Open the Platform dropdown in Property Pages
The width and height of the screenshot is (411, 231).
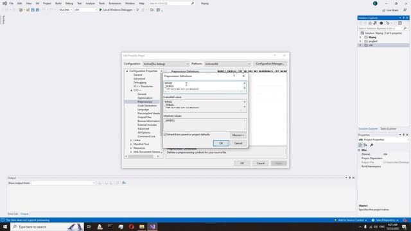pyautogui.click(x=227, y=64)
